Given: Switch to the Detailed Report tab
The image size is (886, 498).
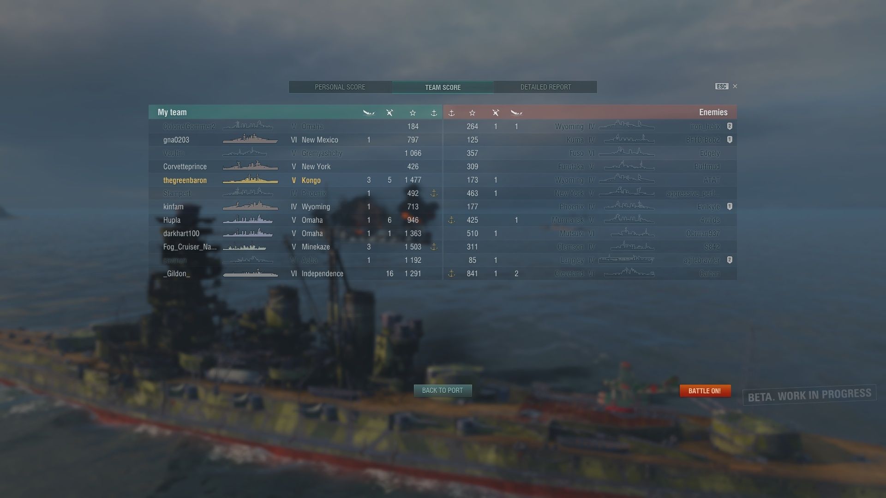Looking at the screenshot, I should pyautogui.click(x=545, y=87).
